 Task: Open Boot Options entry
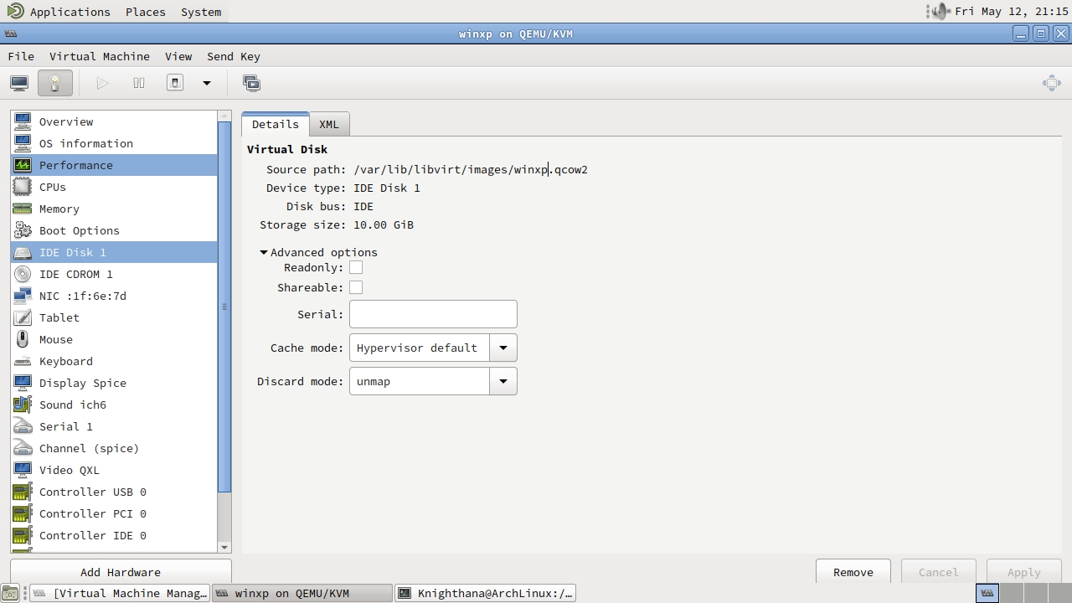[x=114, y=230]
